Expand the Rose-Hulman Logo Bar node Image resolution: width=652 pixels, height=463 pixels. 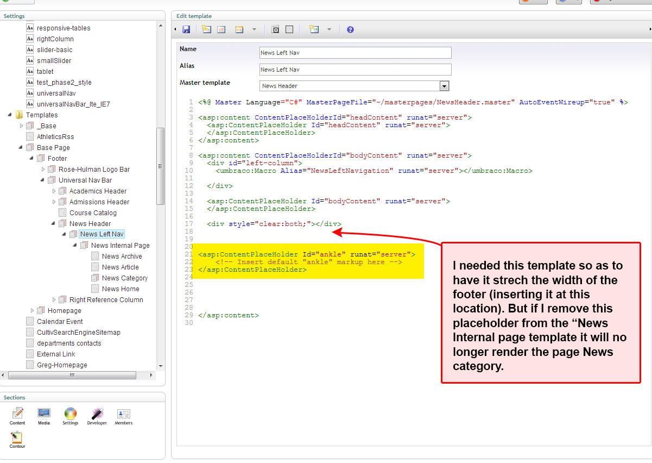coord(43,169)
